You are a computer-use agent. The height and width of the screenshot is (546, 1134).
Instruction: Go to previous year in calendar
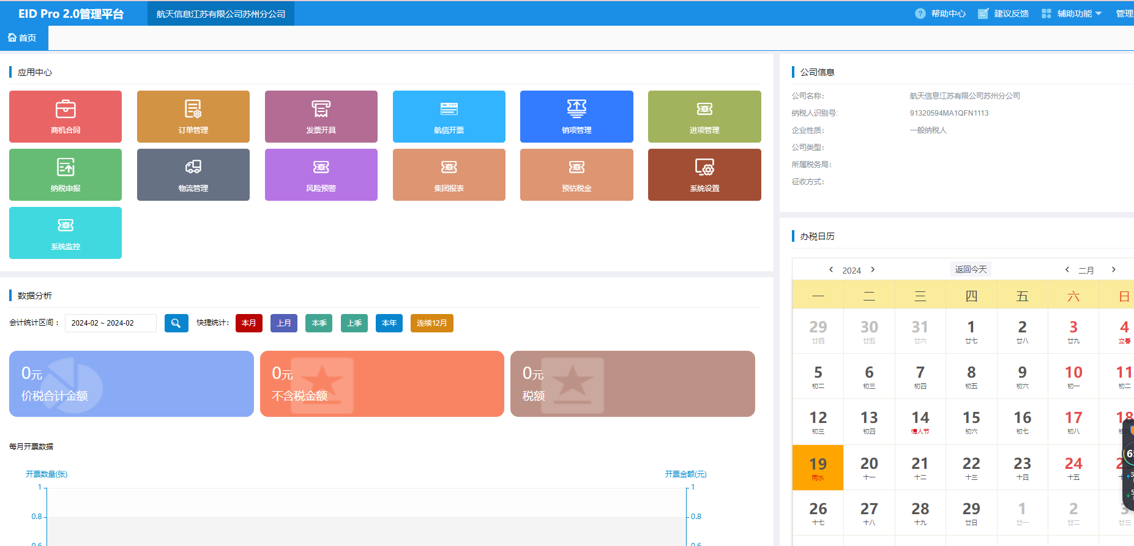tap(830, 269)
